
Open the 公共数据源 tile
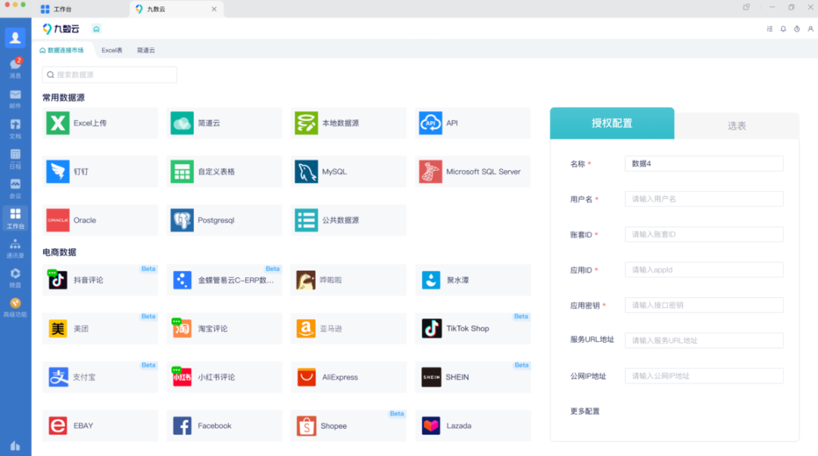(x=348, y=220)
